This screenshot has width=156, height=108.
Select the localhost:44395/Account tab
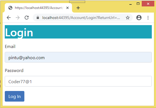click(x=38, y=8)
